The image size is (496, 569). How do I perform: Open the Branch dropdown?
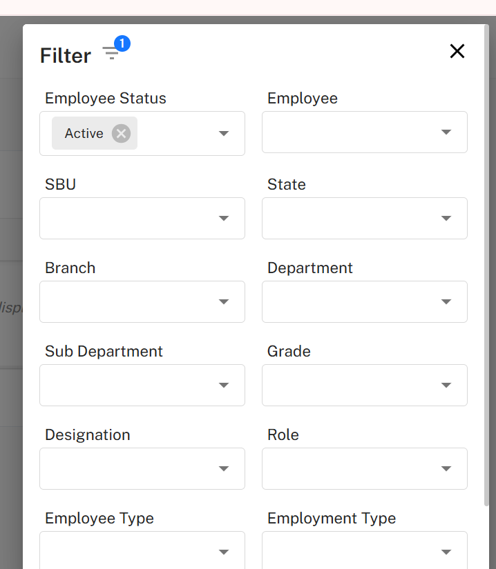pos(223,301)
